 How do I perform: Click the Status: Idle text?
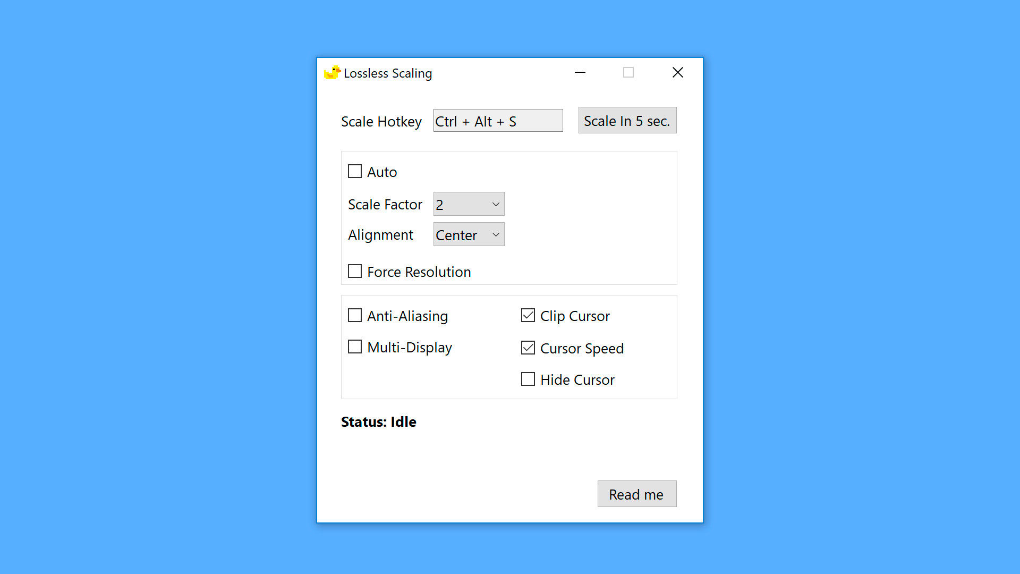pos(378,422)
